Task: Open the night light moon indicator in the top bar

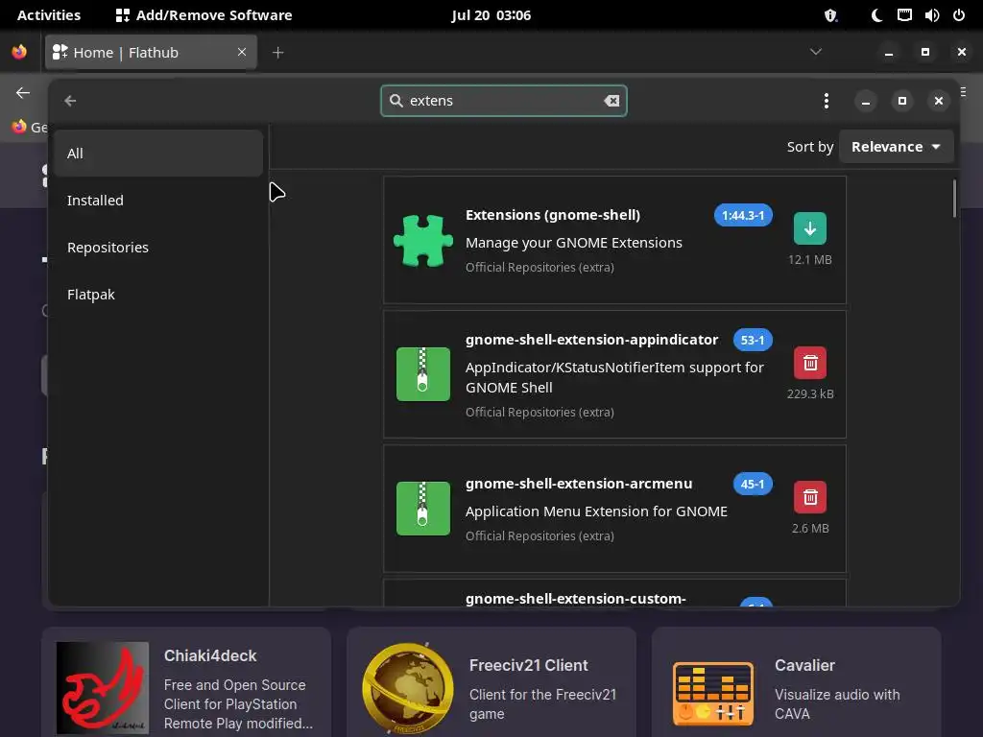Action: [876, 15]
